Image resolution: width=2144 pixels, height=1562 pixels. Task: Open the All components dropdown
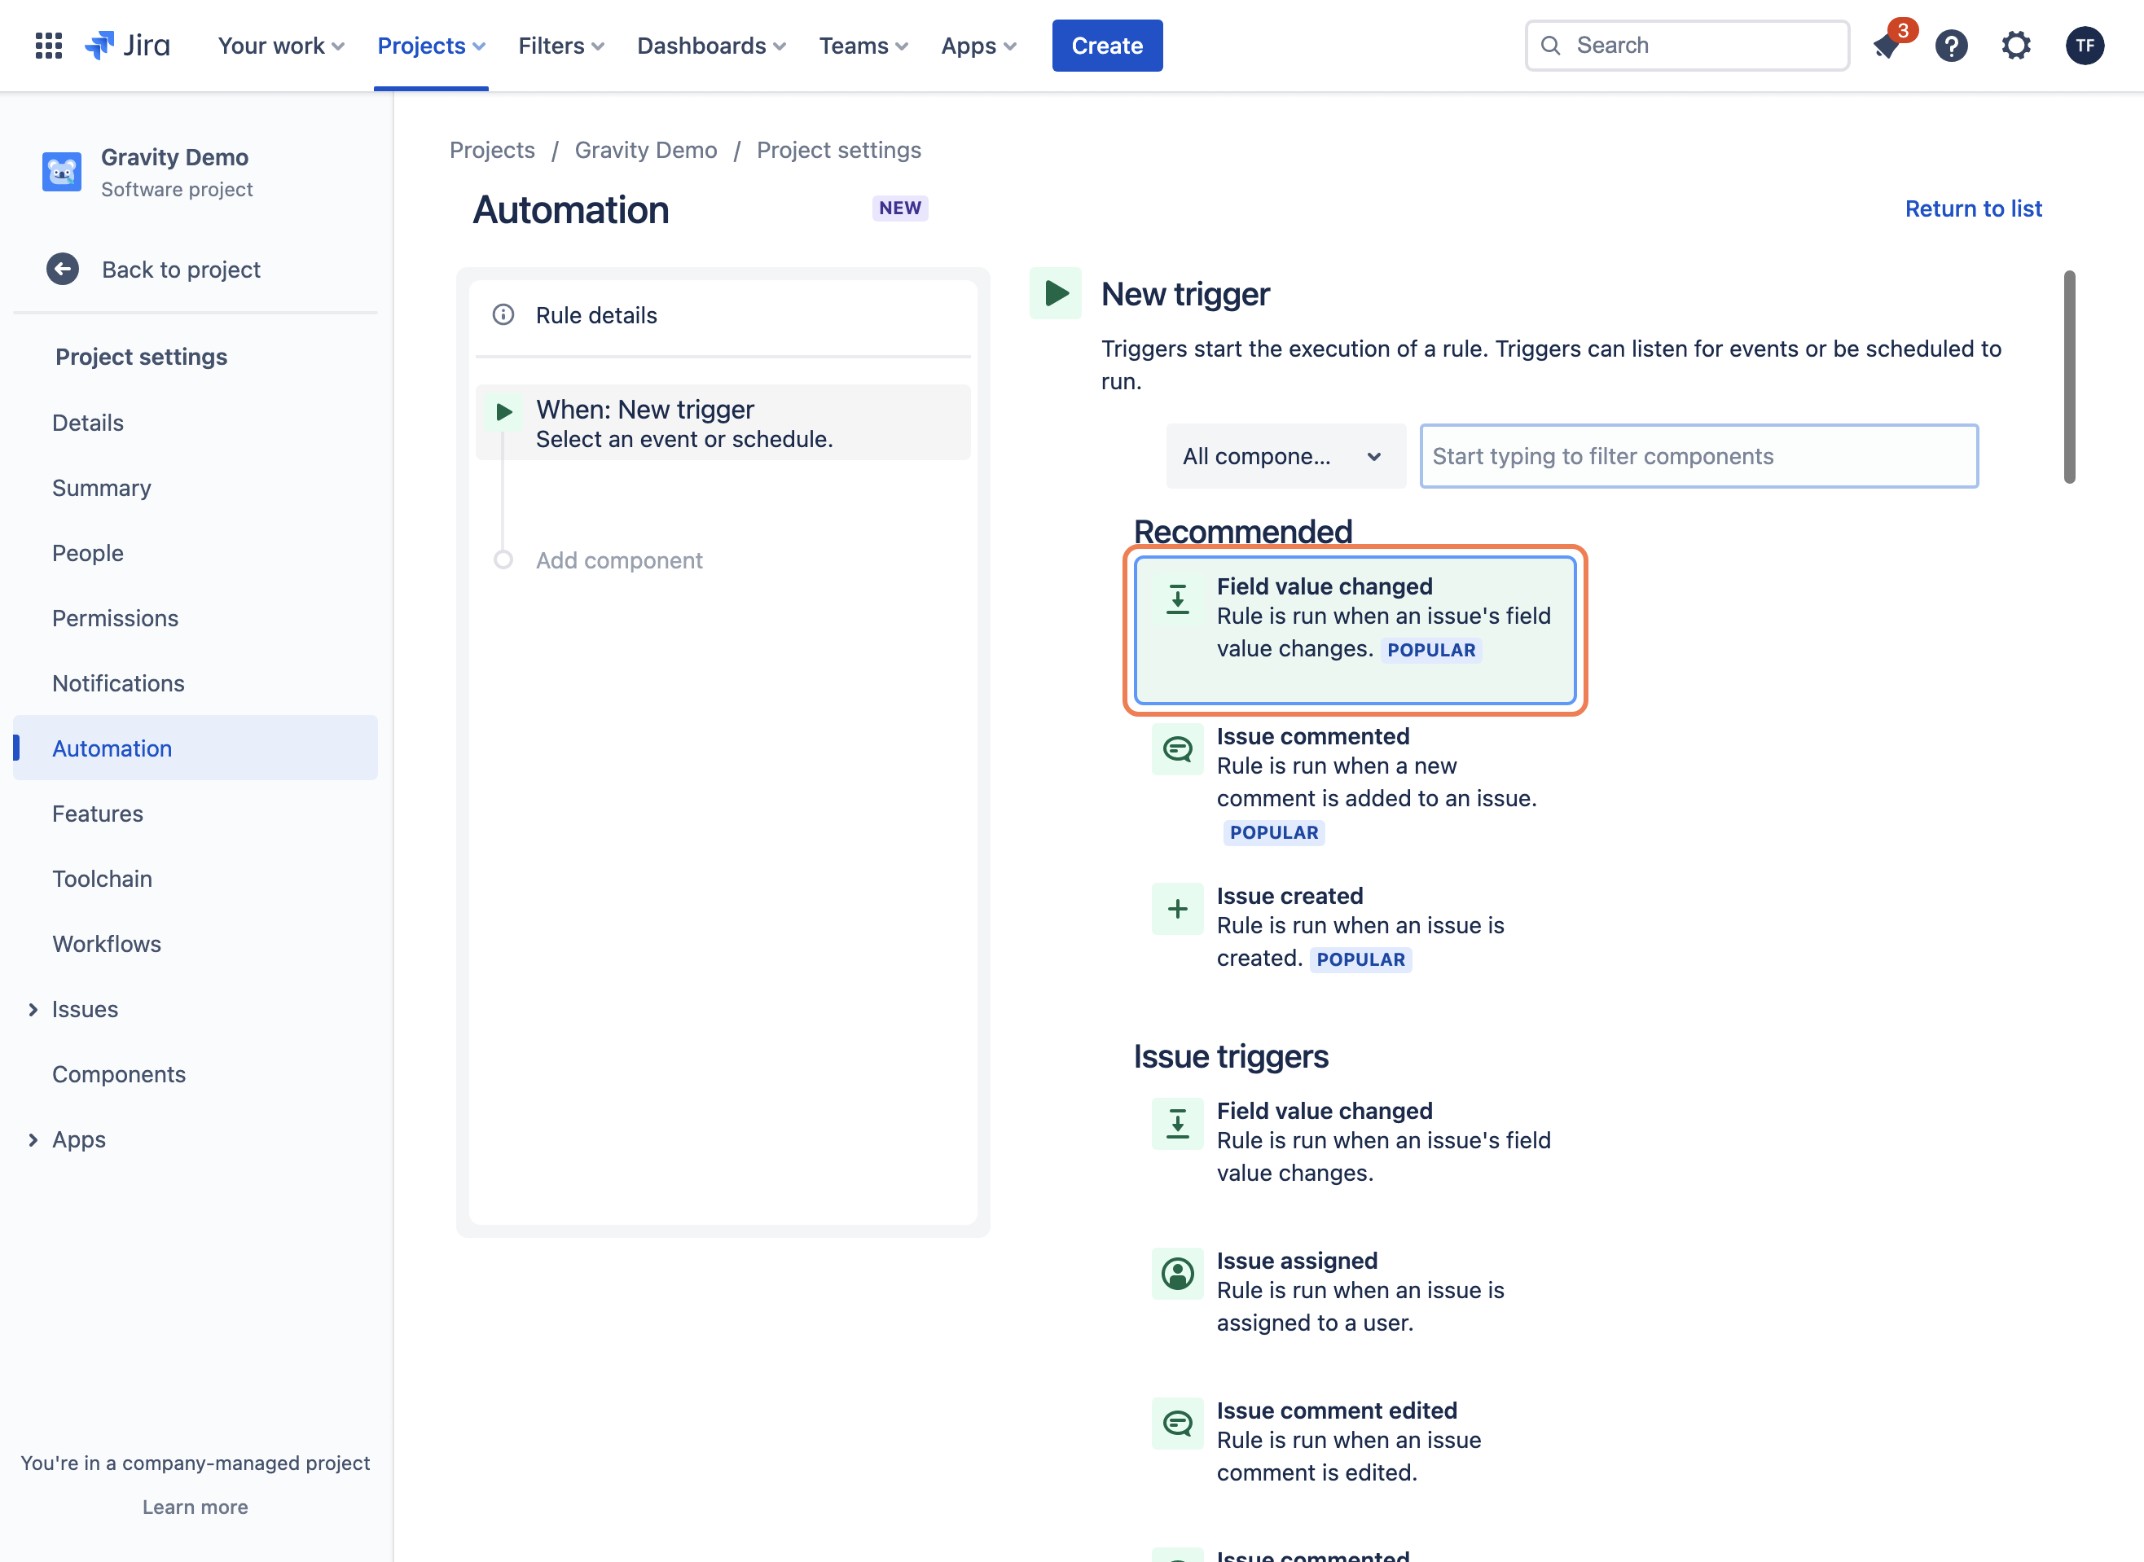click(x=1285, y=457)
